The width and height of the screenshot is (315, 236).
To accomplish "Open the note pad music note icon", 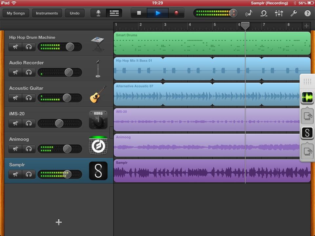I will pos(249,13).
